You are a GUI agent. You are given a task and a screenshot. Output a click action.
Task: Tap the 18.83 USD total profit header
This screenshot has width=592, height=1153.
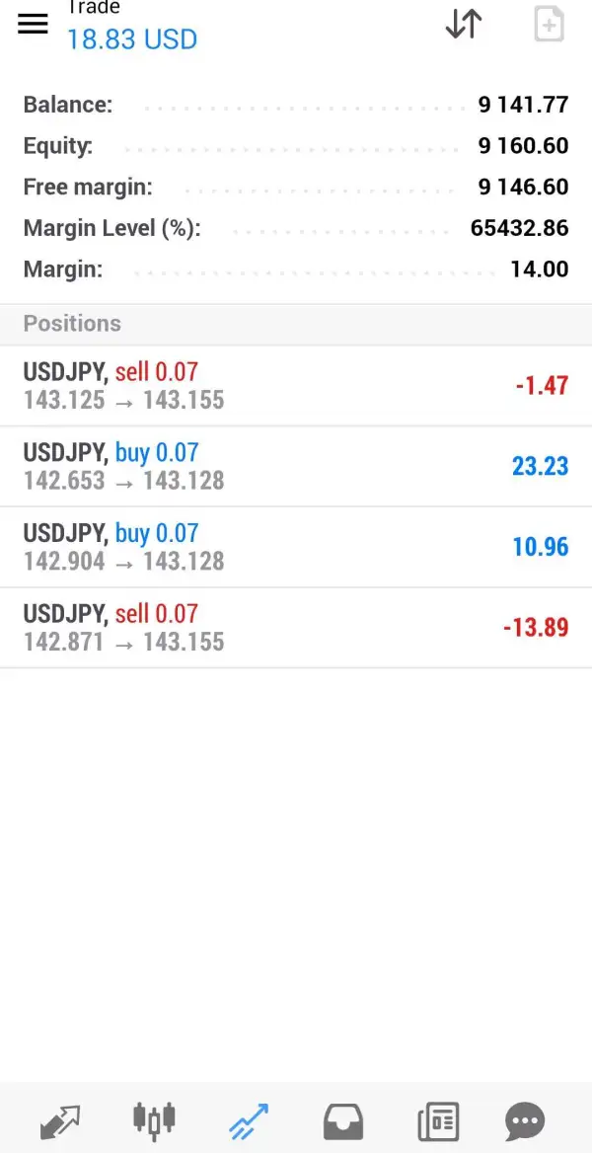click(131, 39)
